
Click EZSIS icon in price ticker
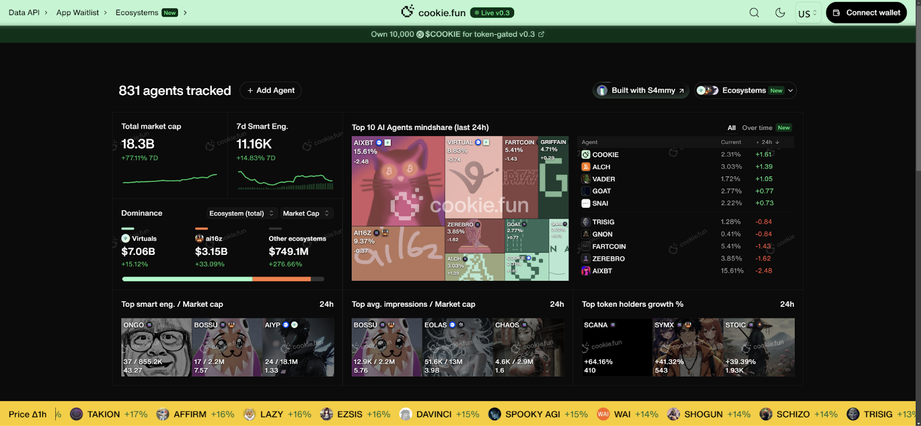[x=326, y=414]
